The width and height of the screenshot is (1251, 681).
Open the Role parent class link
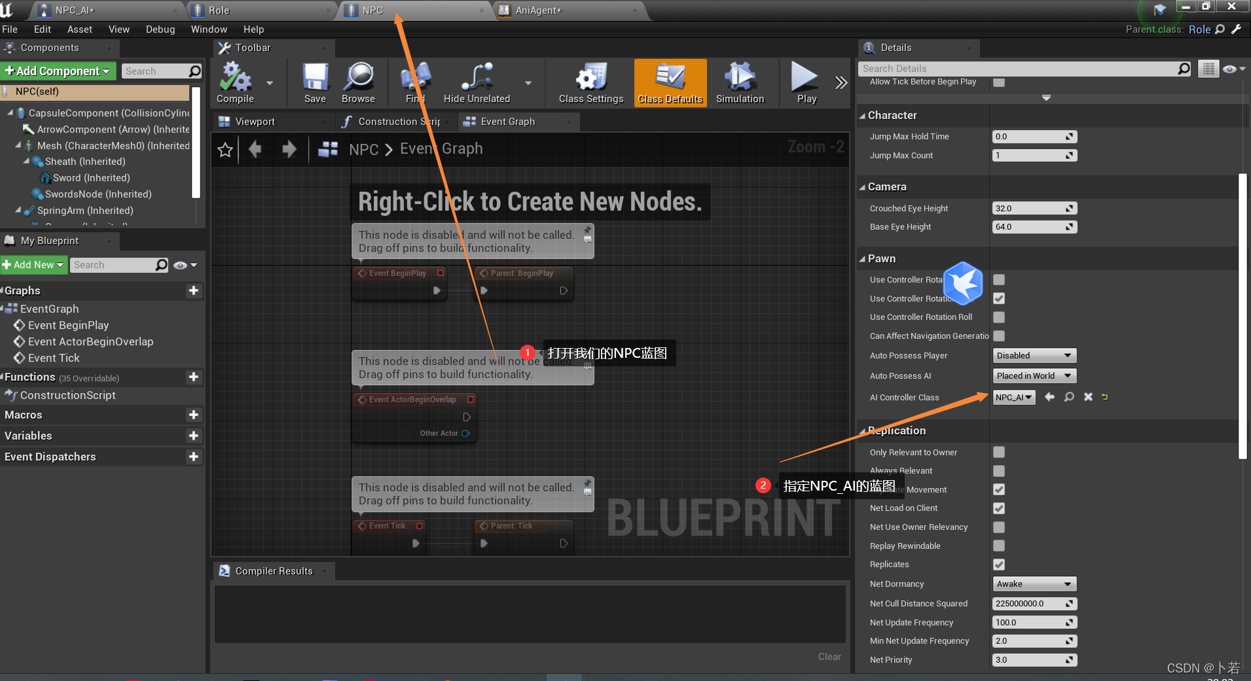click(1199, 29)
